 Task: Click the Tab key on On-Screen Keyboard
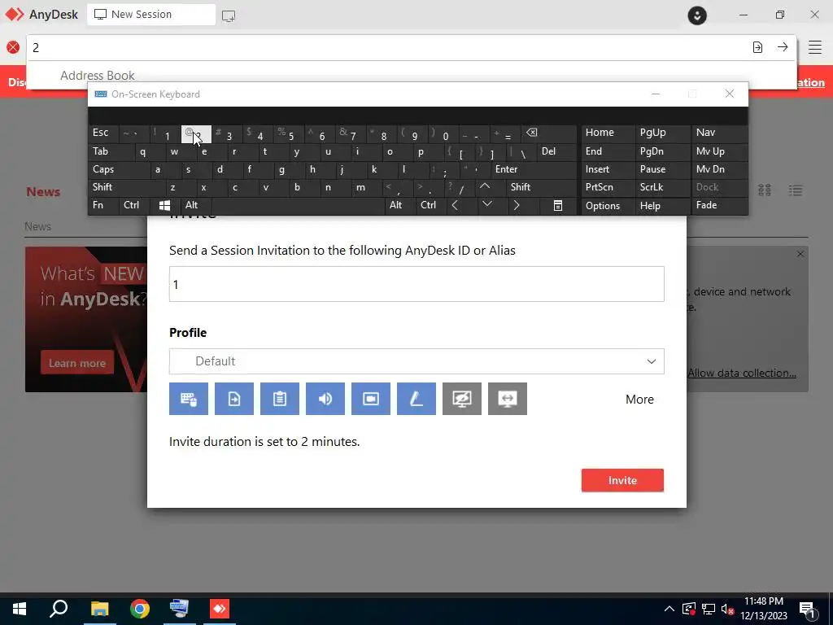point(110,152)
